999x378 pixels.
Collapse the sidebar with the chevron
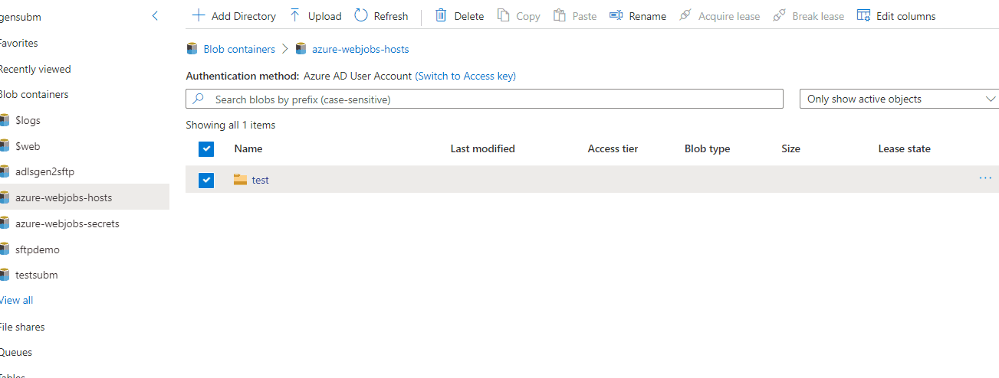(155, 16)
